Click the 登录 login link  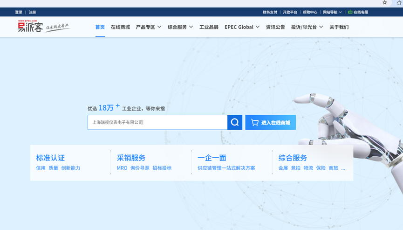(19, 12)
